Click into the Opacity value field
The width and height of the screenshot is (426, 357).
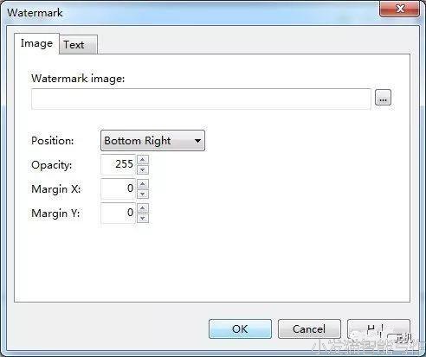click(x=118, y=164)
